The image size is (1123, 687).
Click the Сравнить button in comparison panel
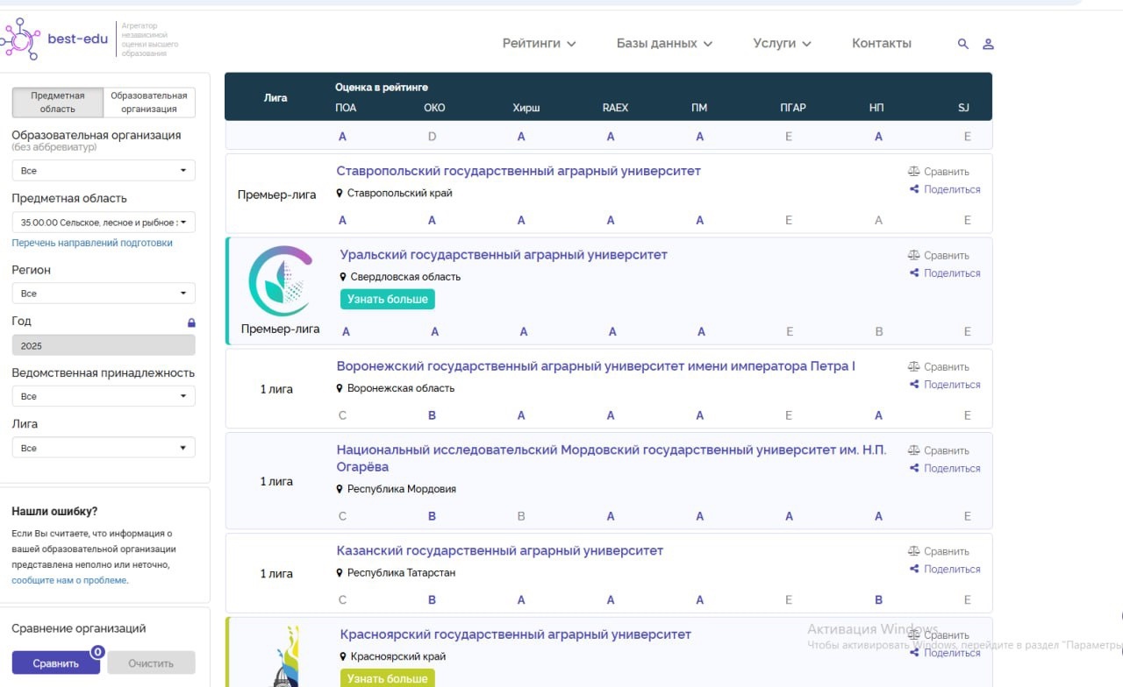pyautogui.click(x=56, y=663)
